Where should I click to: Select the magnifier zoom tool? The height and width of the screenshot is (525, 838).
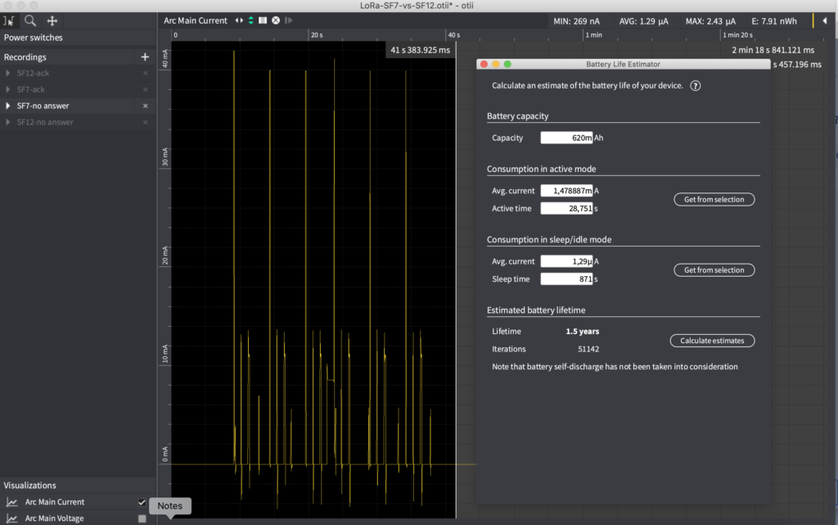[29, 20]
